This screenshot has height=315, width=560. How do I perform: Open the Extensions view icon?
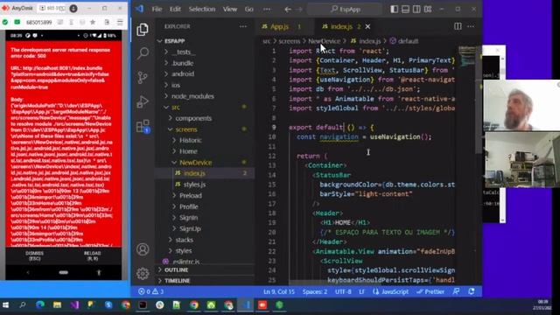click(143, 126)
